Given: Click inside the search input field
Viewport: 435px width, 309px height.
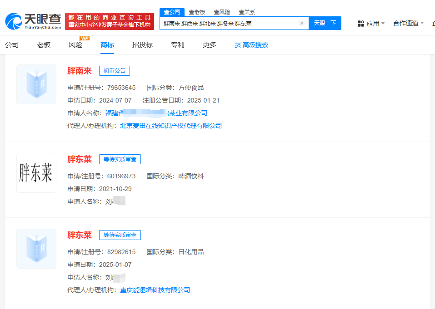Looking at the screenshot, I should [x=230, y=23].
